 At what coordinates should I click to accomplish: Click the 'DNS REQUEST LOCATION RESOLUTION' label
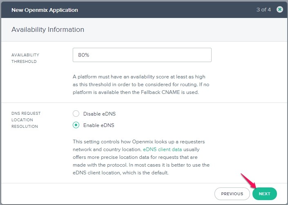pos(26,120)
